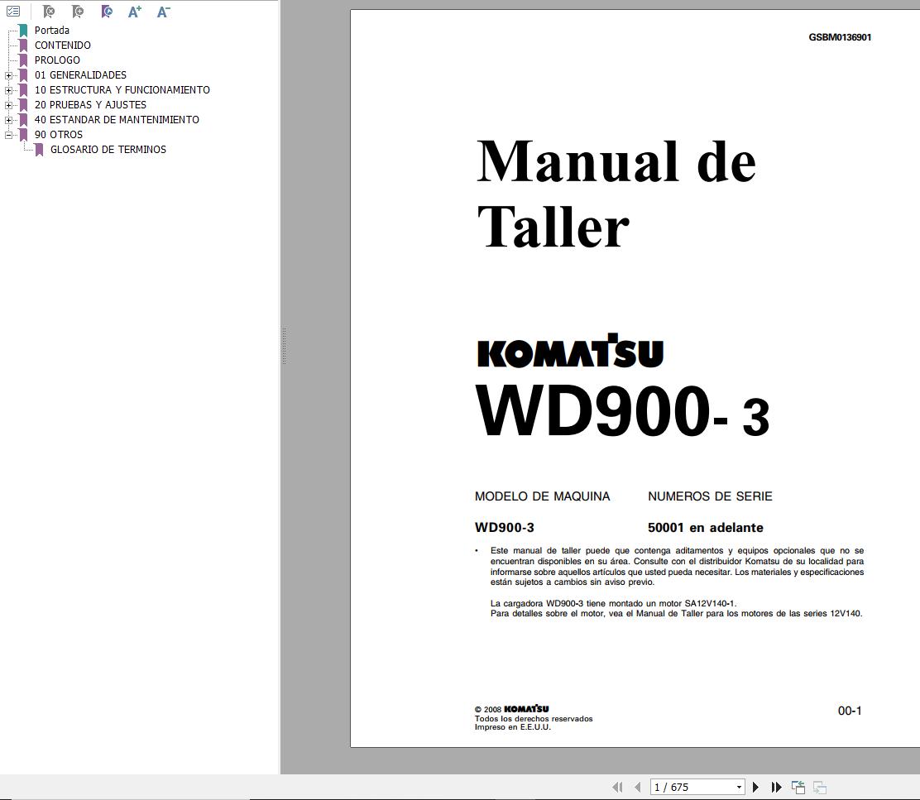
Task: Expand the 20 PRUEBAS Y AJUSTES bookmark
Action: click(8, 105)
